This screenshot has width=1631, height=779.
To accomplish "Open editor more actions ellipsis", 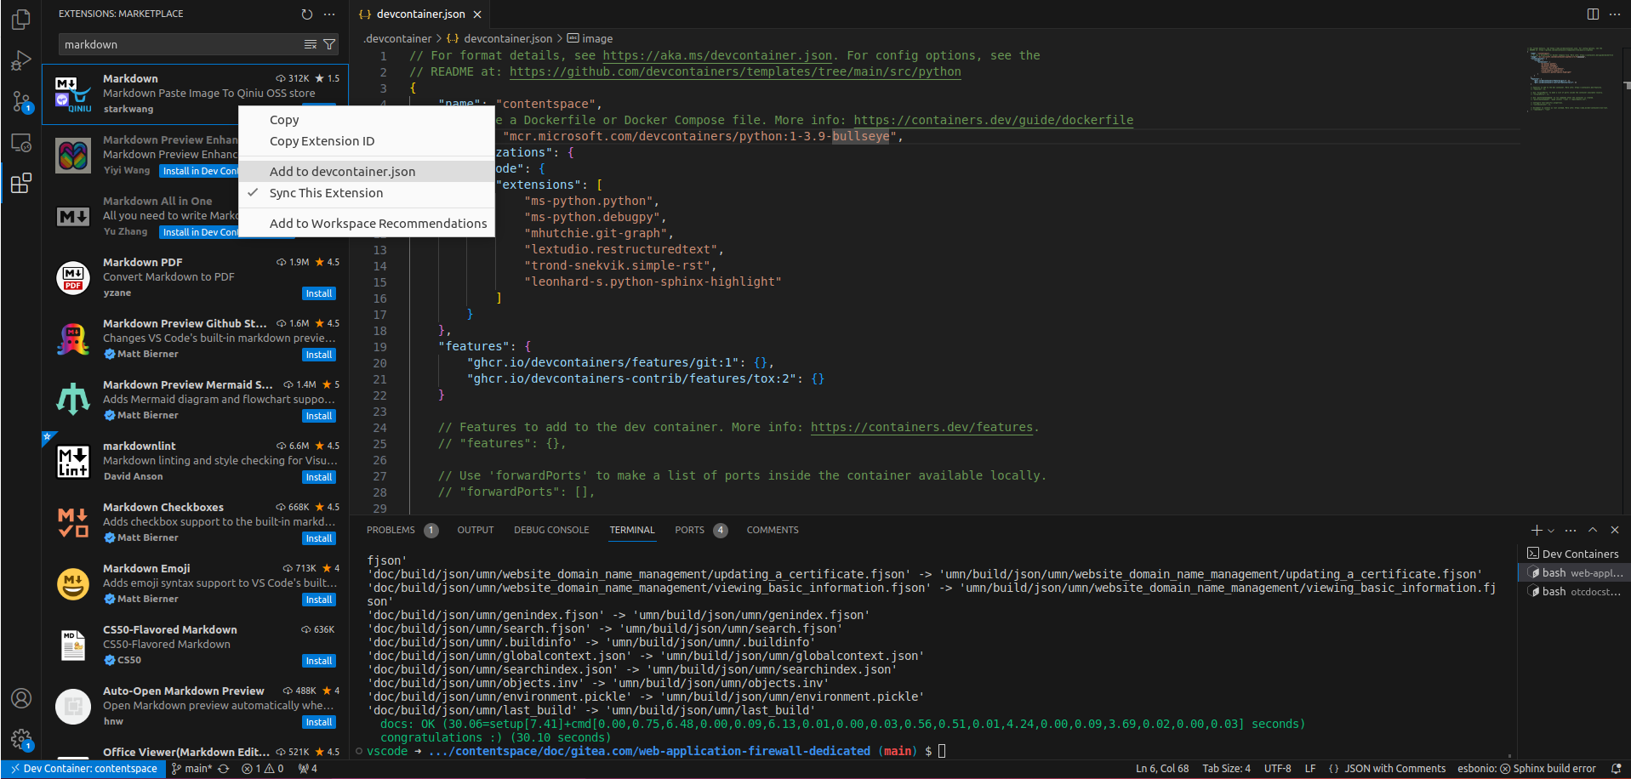I will click(x=1615, y=14).
